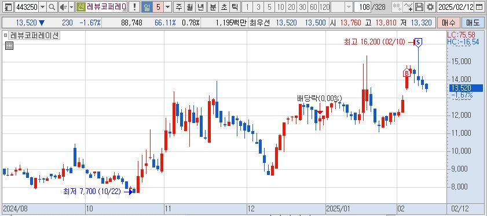This screenshot has height=216, width=487.
Task: Open the blank interval combo dropdown
Action: click(x=349, y=7)
